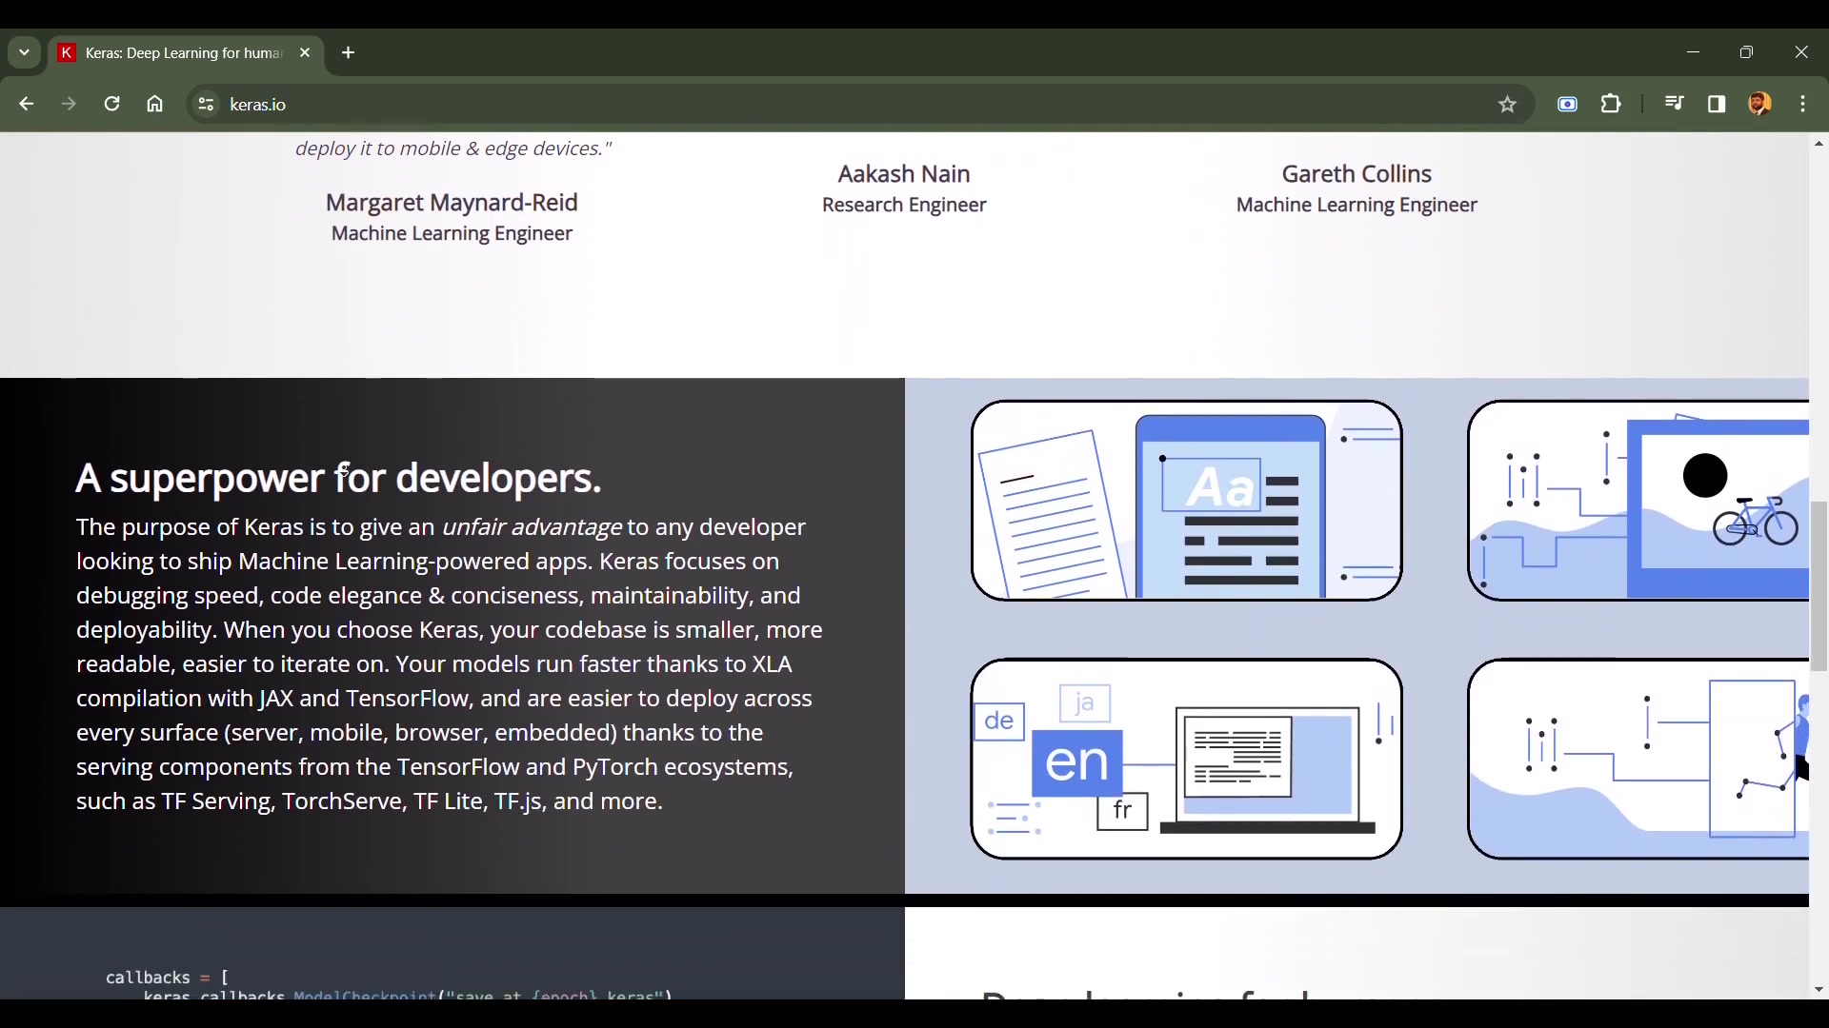The image size is (1829, 1028).
Task: Open Chrome media controls
Action: click(x=1675, y=104)
